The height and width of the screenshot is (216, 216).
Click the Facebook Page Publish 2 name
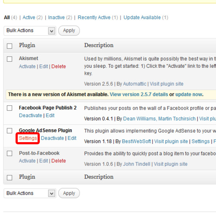point(48,108)
